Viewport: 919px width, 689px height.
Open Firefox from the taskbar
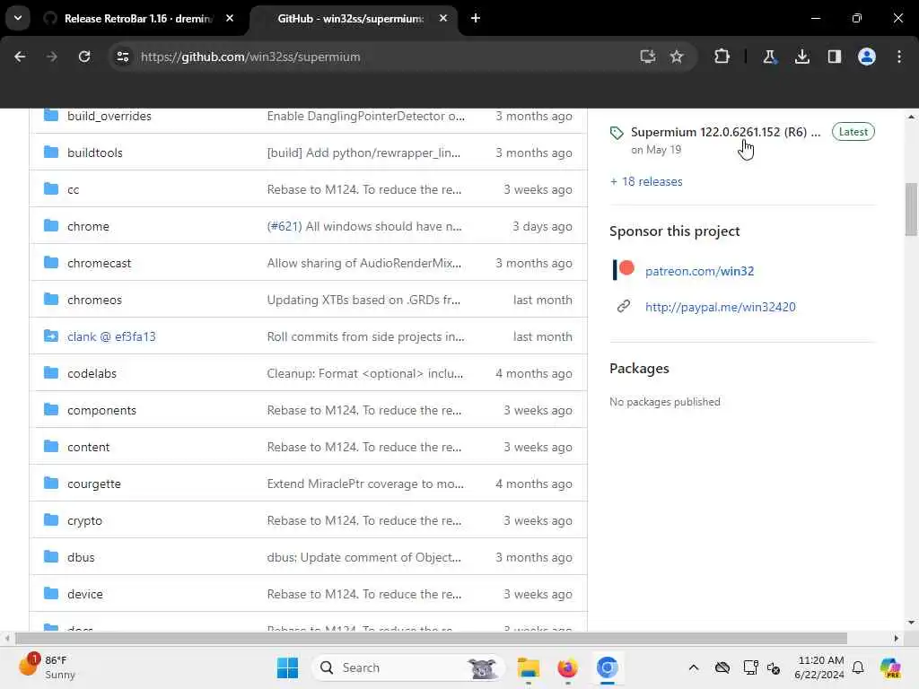[x=567, y=667]
